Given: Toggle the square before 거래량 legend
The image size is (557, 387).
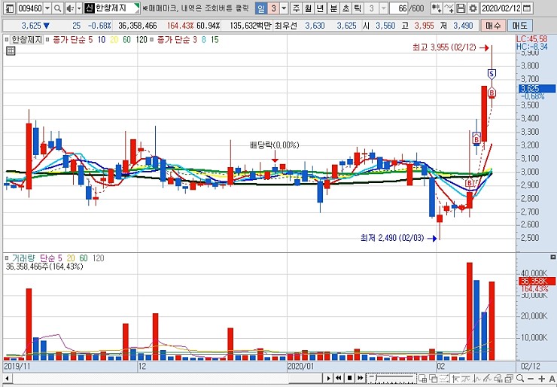Looking at the screenshot, I should tap(7, 258).
